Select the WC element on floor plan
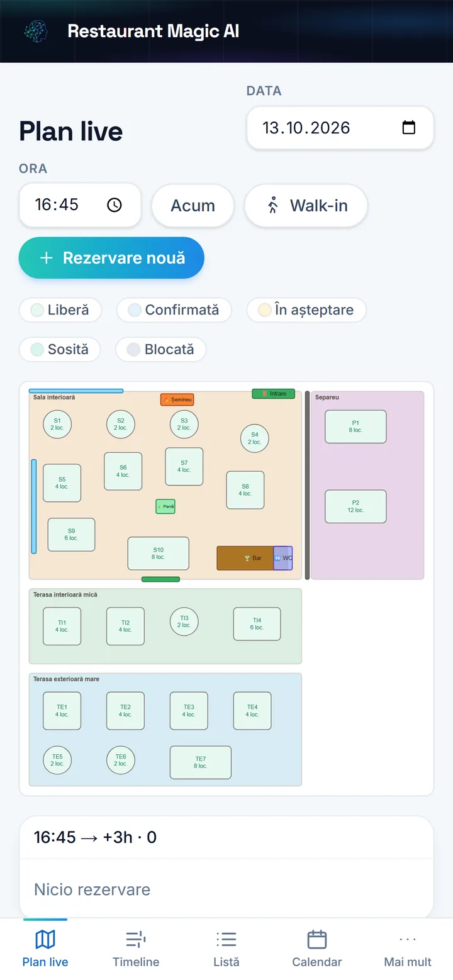The height and width of the screenshot is (980, 453). (283, 558)
